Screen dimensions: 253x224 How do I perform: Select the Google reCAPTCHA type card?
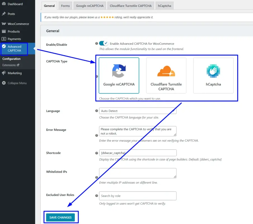119,76
